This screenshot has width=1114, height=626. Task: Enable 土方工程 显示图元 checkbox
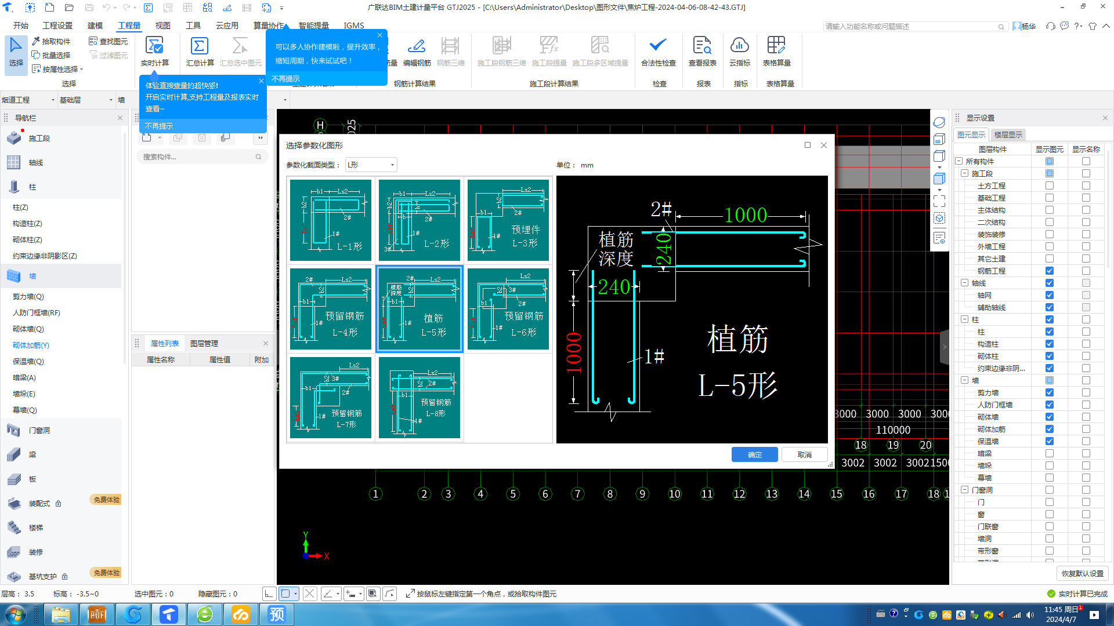pos(1050,185)
